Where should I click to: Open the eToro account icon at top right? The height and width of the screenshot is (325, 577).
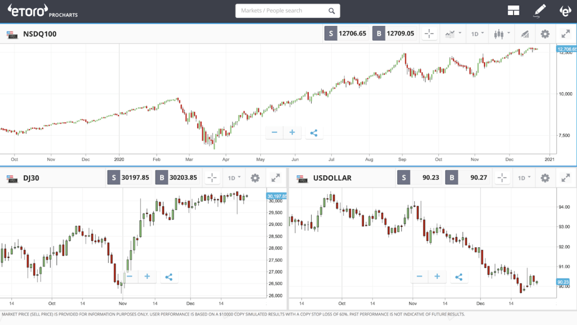click(x=566, y=11)
